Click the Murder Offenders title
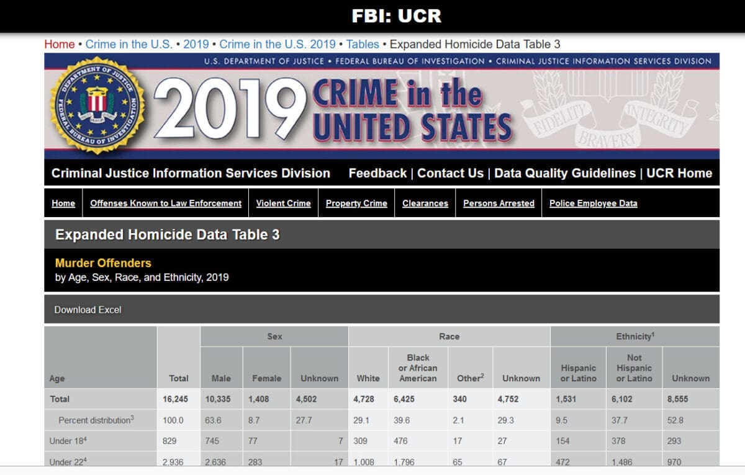 103,263
